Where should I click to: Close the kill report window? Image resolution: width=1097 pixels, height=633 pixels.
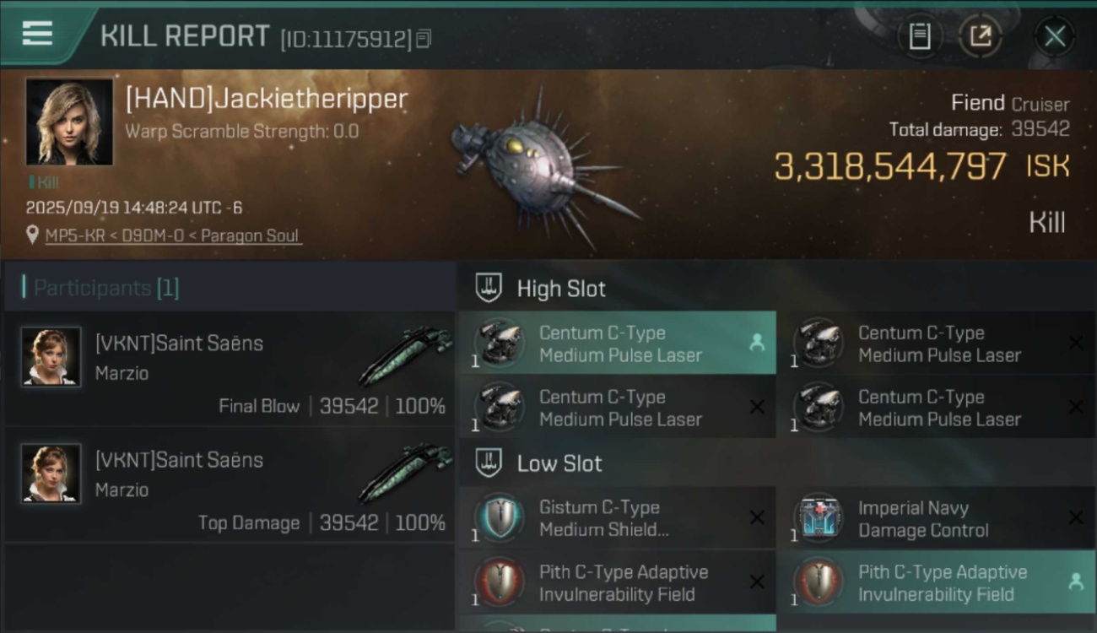tap(1055, 36)
